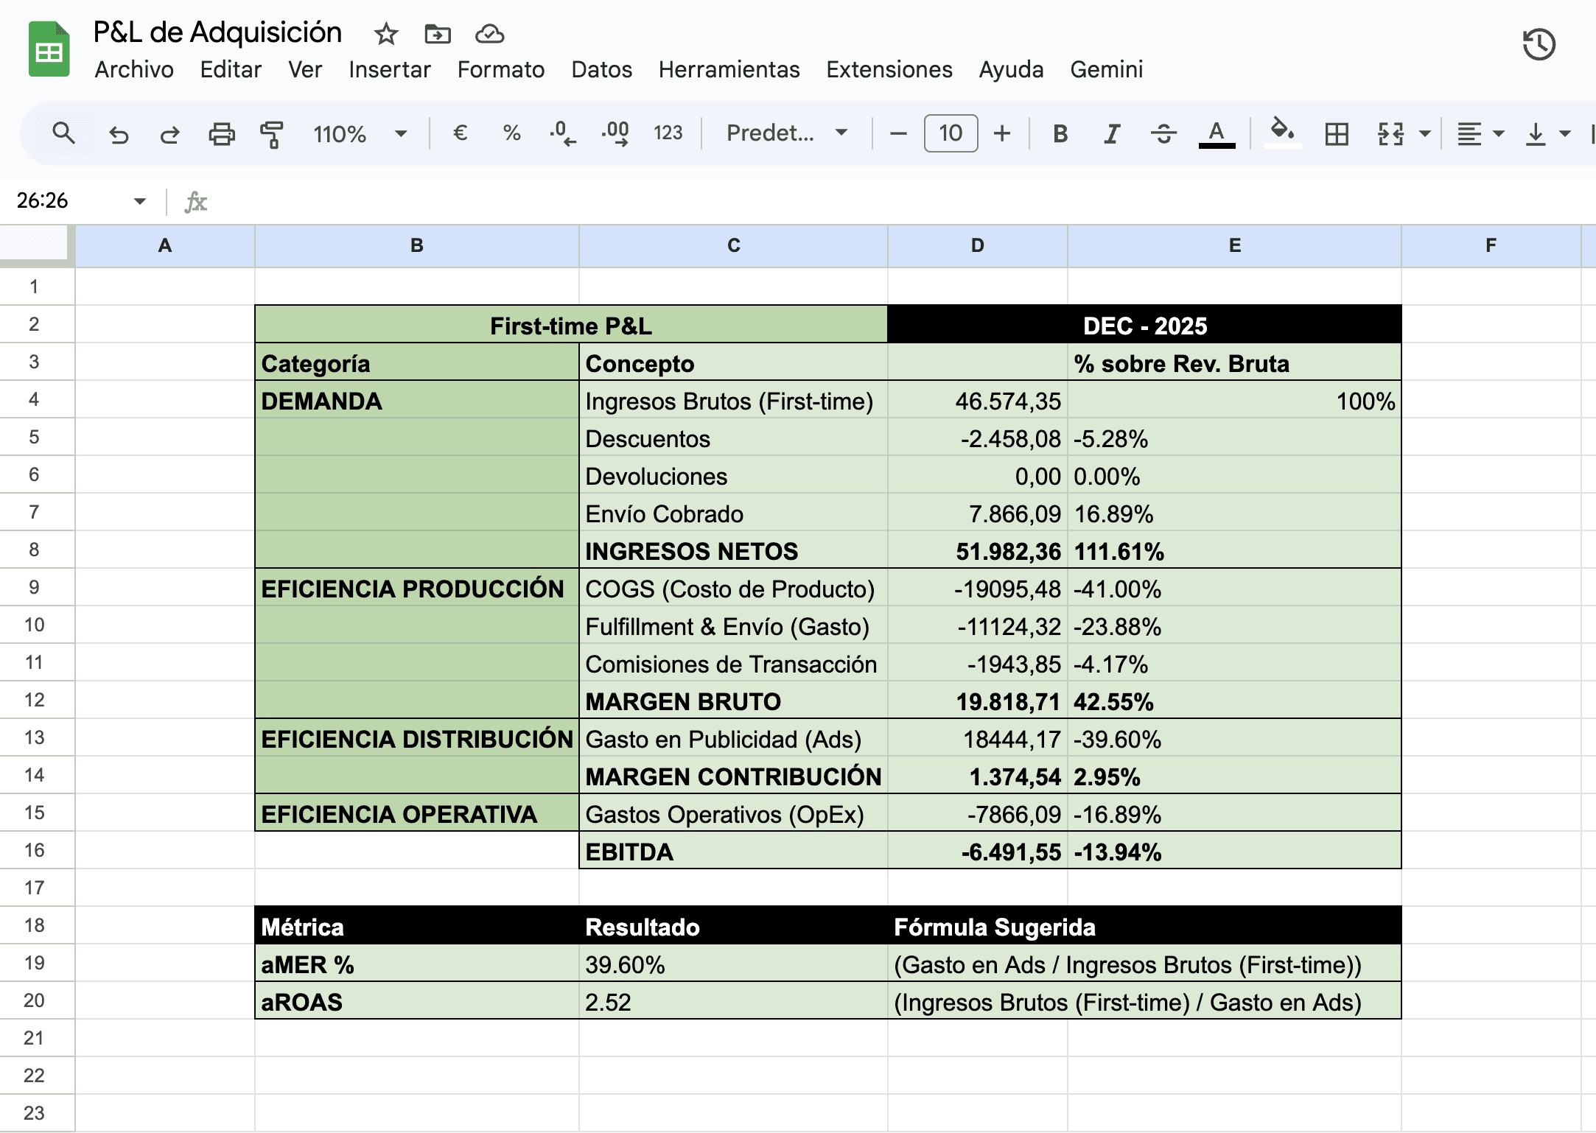1596x1133 pixels.
Task: Open the borders tool
Action: 1336,134
